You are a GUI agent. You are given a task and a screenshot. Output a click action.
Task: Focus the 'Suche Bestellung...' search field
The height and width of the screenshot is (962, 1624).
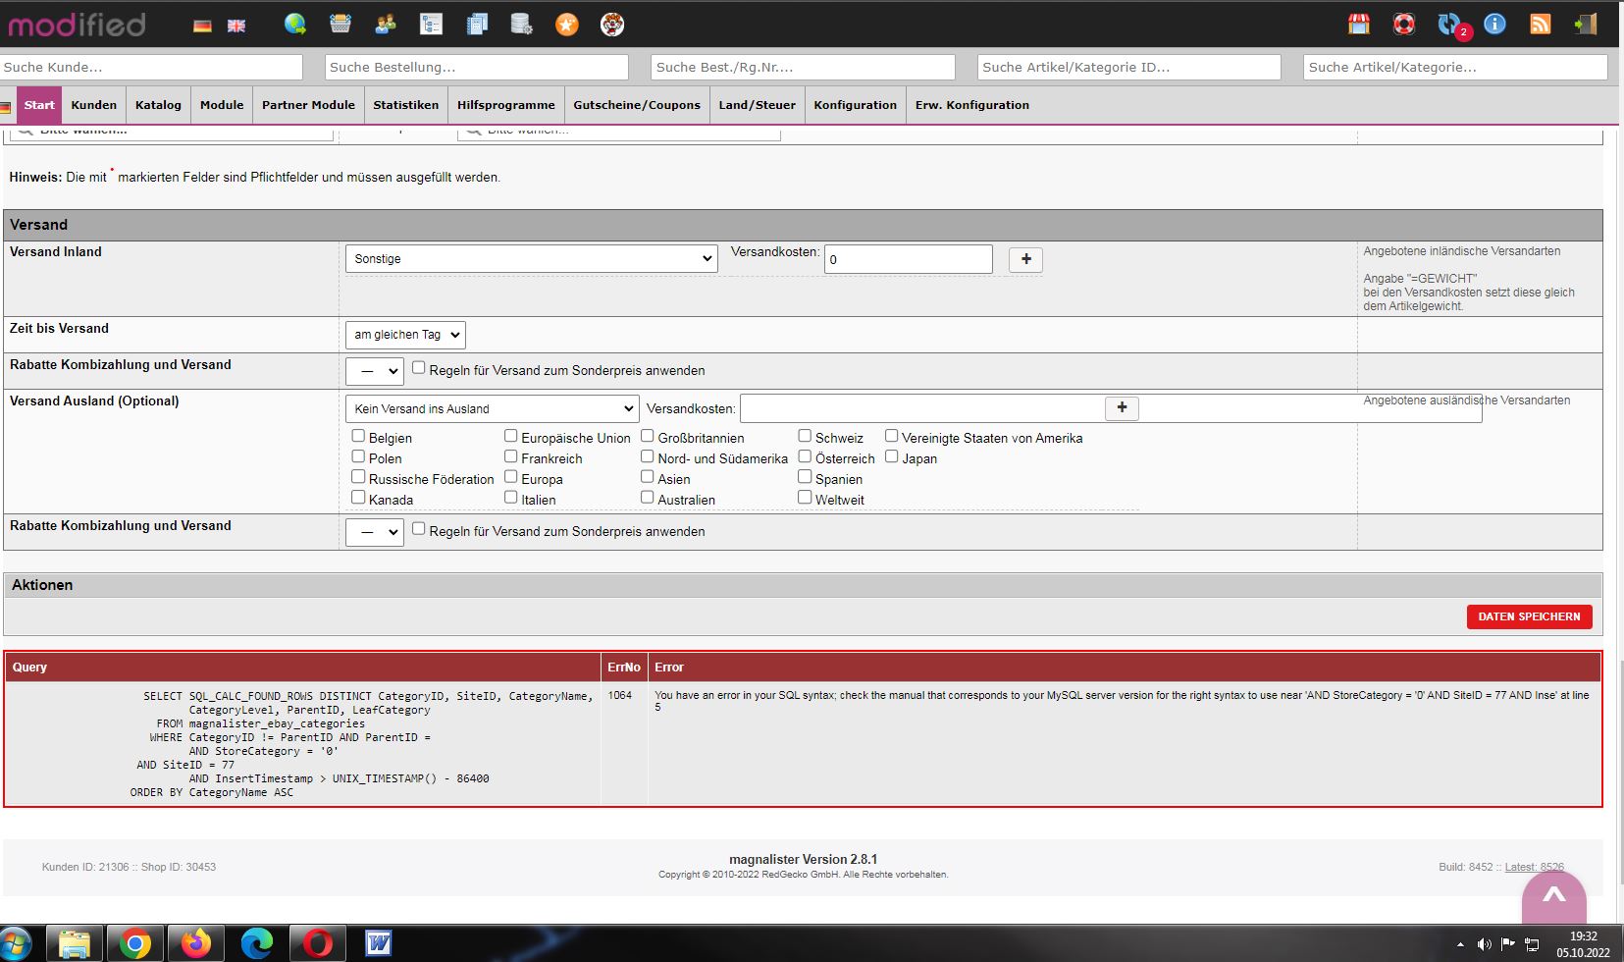(x=477, y=68)
